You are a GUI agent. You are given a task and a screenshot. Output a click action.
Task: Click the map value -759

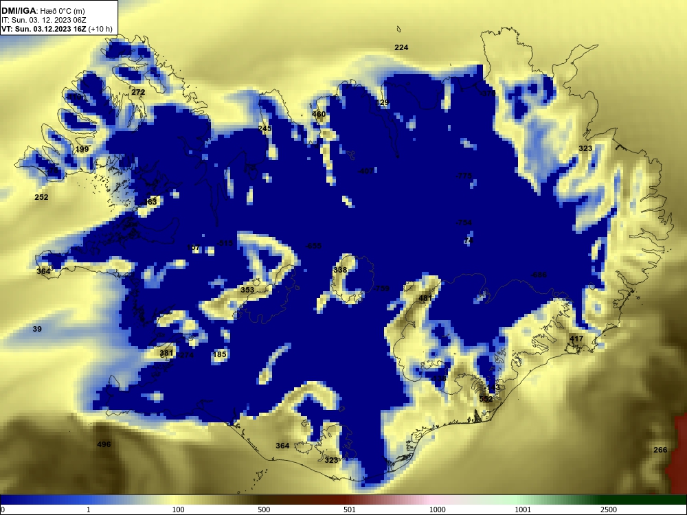(381, 288)
